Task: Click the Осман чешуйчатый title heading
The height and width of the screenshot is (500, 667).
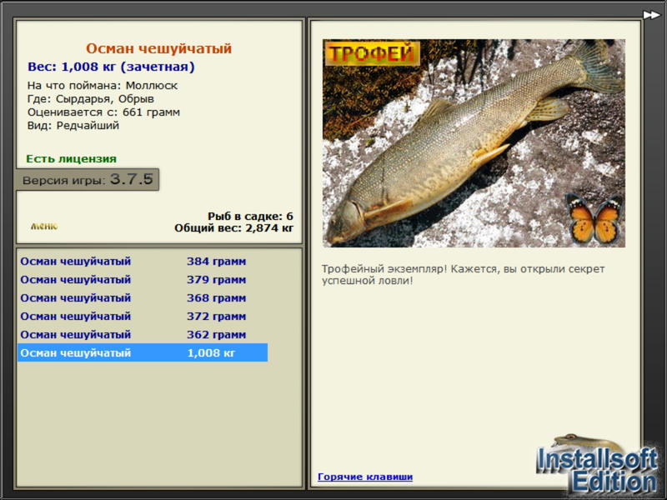Action: tap(158, 48)
